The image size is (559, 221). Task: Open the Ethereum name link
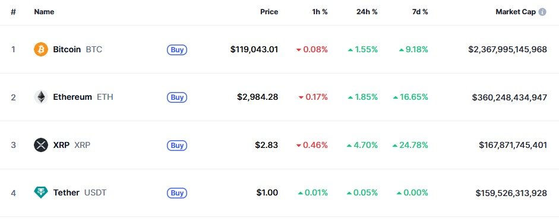tap(72, 97)
